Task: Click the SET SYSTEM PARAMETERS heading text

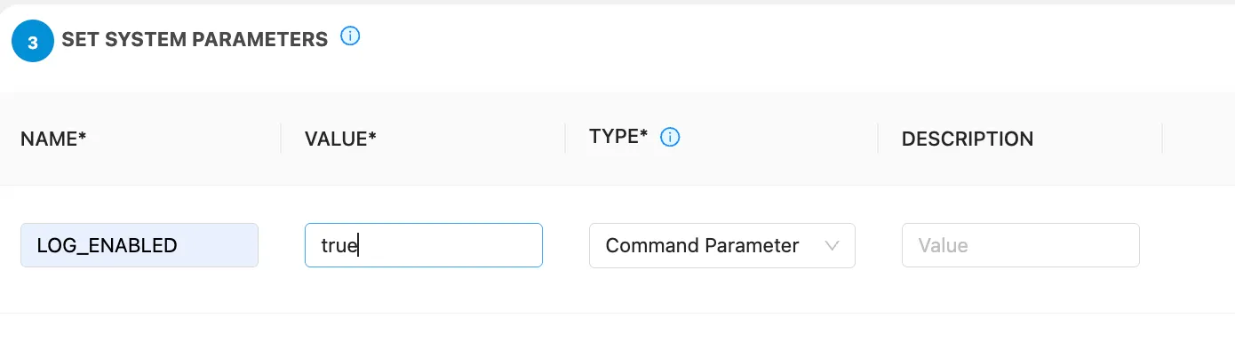Action: coord(195,39)
